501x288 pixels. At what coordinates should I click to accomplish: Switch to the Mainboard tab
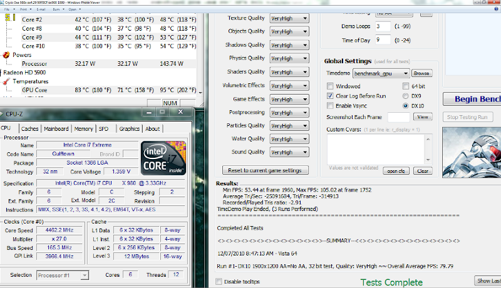(56, 129)
